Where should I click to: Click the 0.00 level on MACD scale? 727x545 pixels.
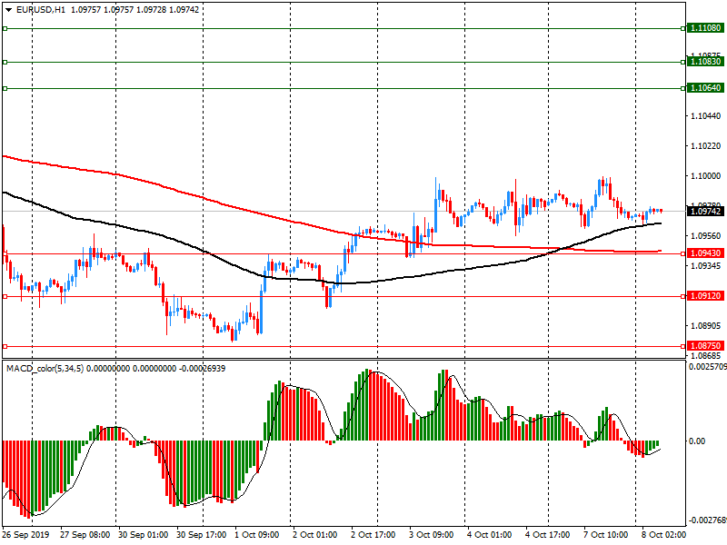pos(698,441)
